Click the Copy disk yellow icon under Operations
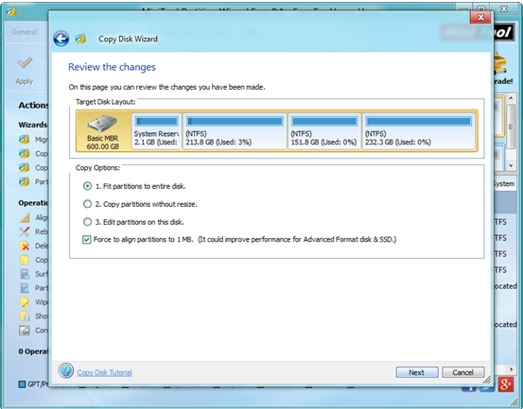The height and width of the screenshot is (409, 523). click(24, 260)
